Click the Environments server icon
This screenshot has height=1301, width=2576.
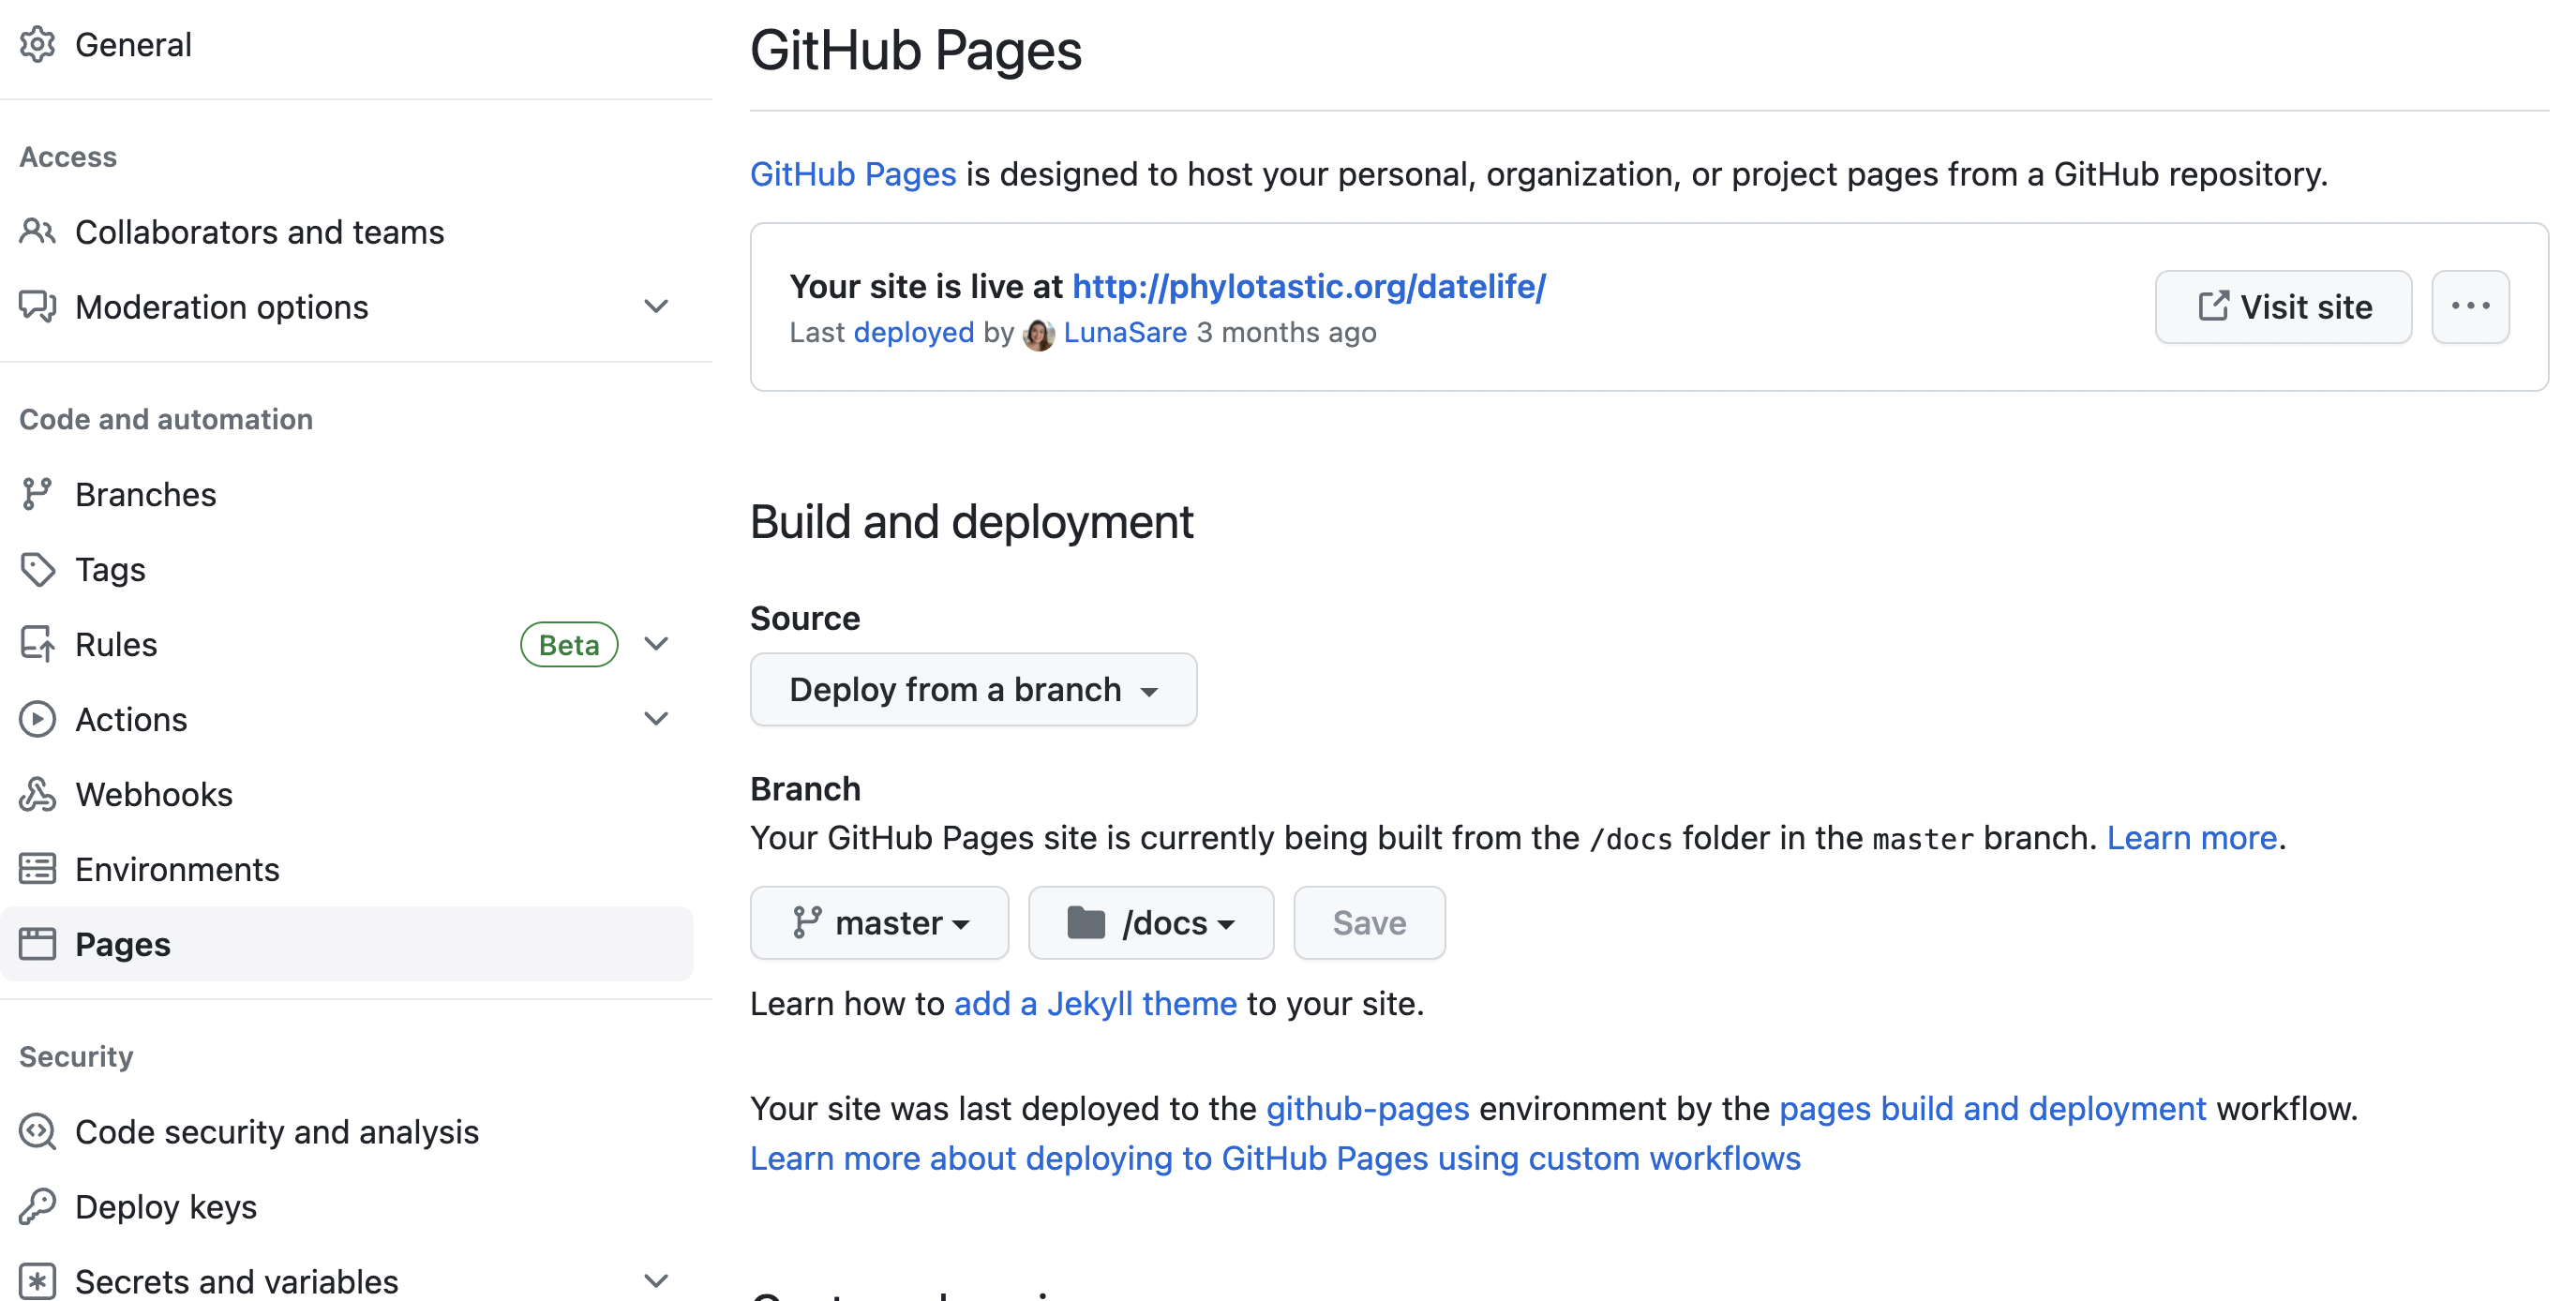(x=37, y=870)
